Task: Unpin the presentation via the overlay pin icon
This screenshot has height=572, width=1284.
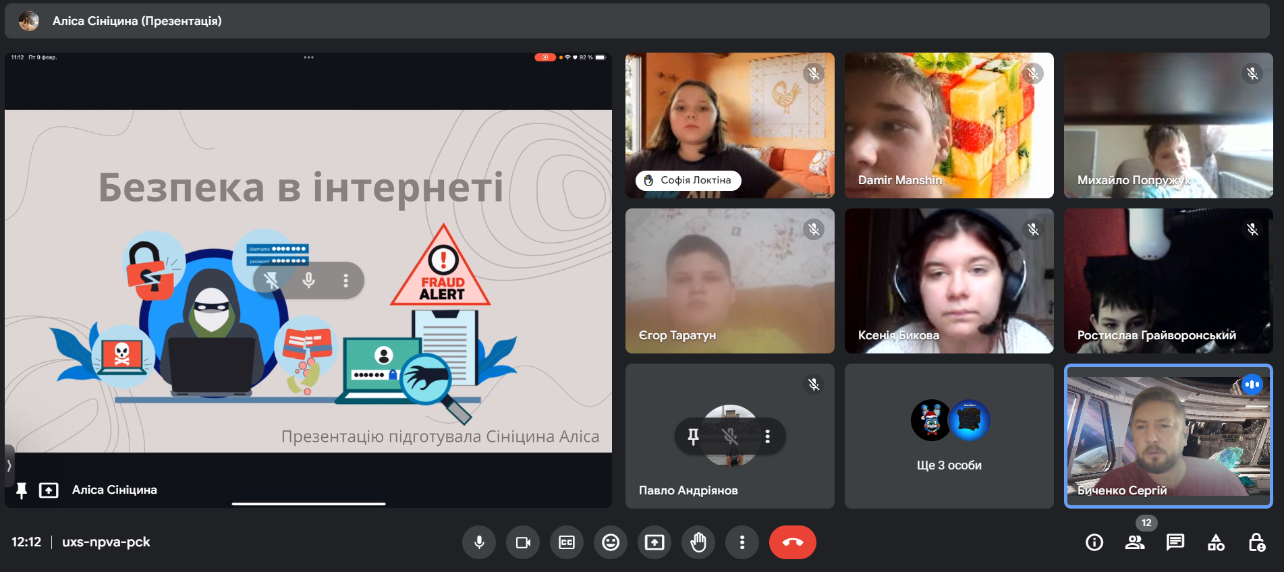Action: click(271, 281)
